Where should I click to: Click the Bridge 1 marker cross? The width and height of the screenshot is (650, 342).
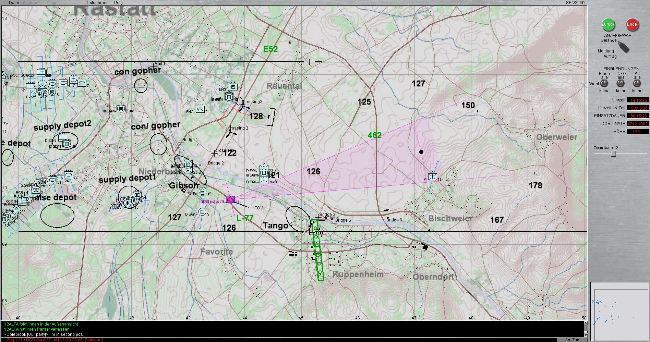(181, 142)
